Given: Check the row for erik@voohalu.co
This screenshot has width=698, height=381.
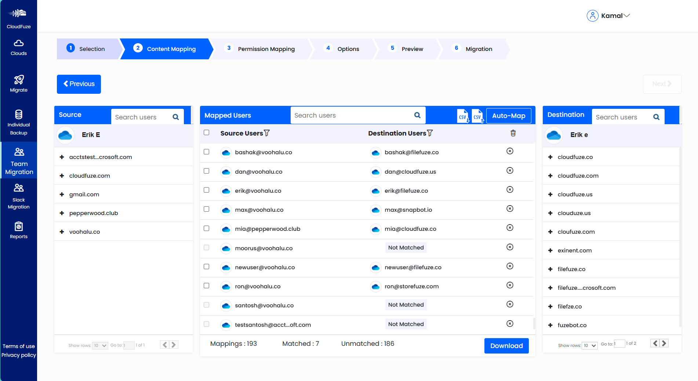Looking at the screenshot, I should [x=207, y=190].
